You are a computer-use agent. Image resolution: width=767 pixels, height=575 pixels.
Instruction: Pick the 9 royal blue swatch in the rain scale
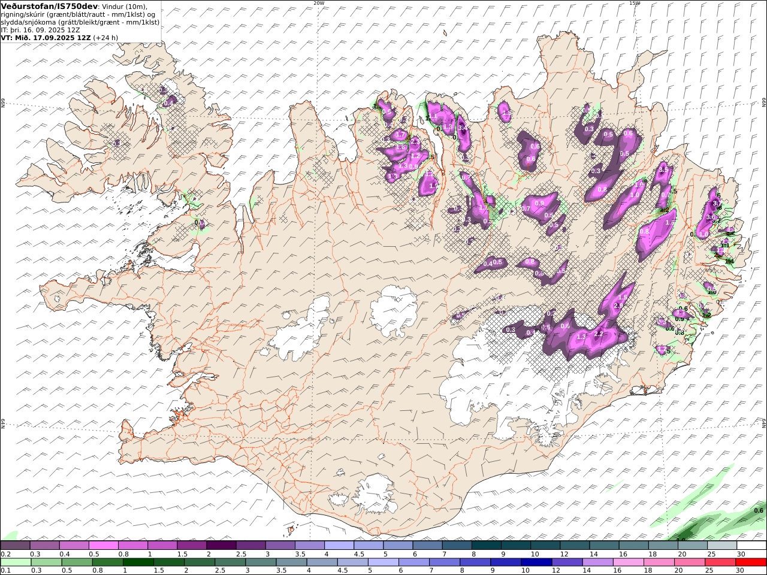[505, 562]
